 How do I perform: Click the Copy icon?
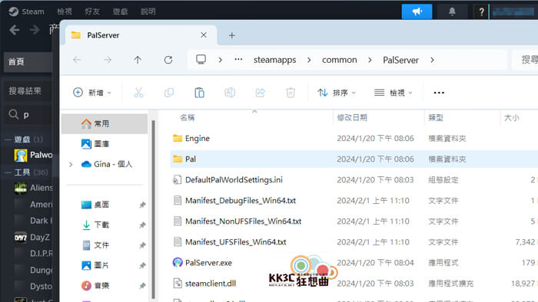click(169, 93)
